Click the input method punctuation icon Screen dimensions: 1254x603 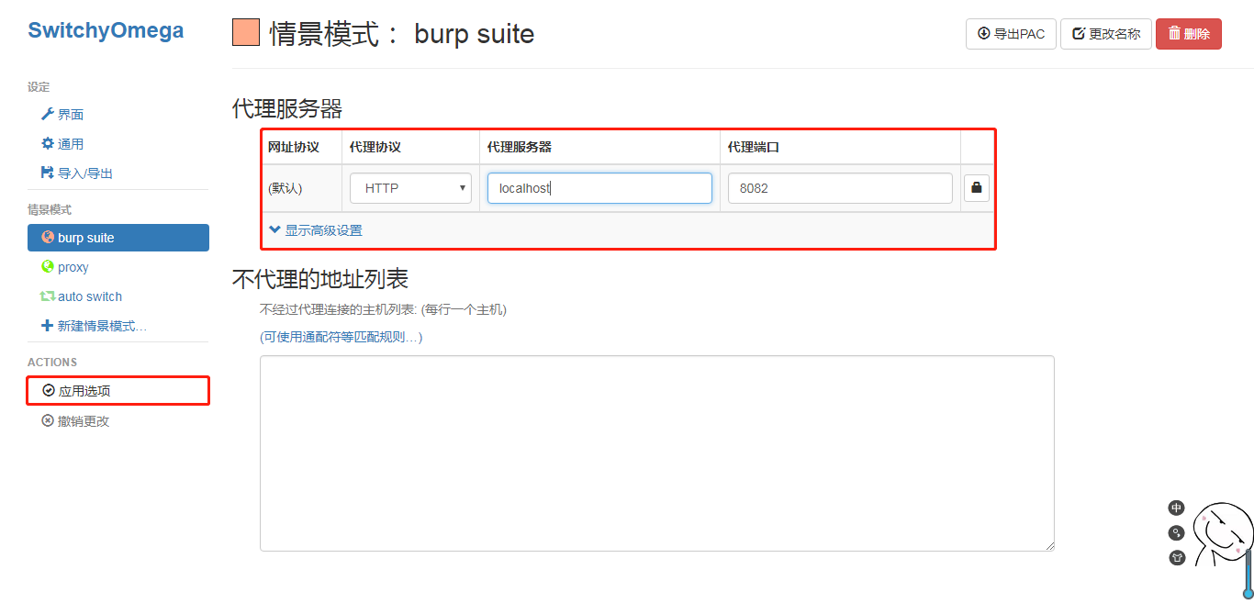click(1176, 532)
